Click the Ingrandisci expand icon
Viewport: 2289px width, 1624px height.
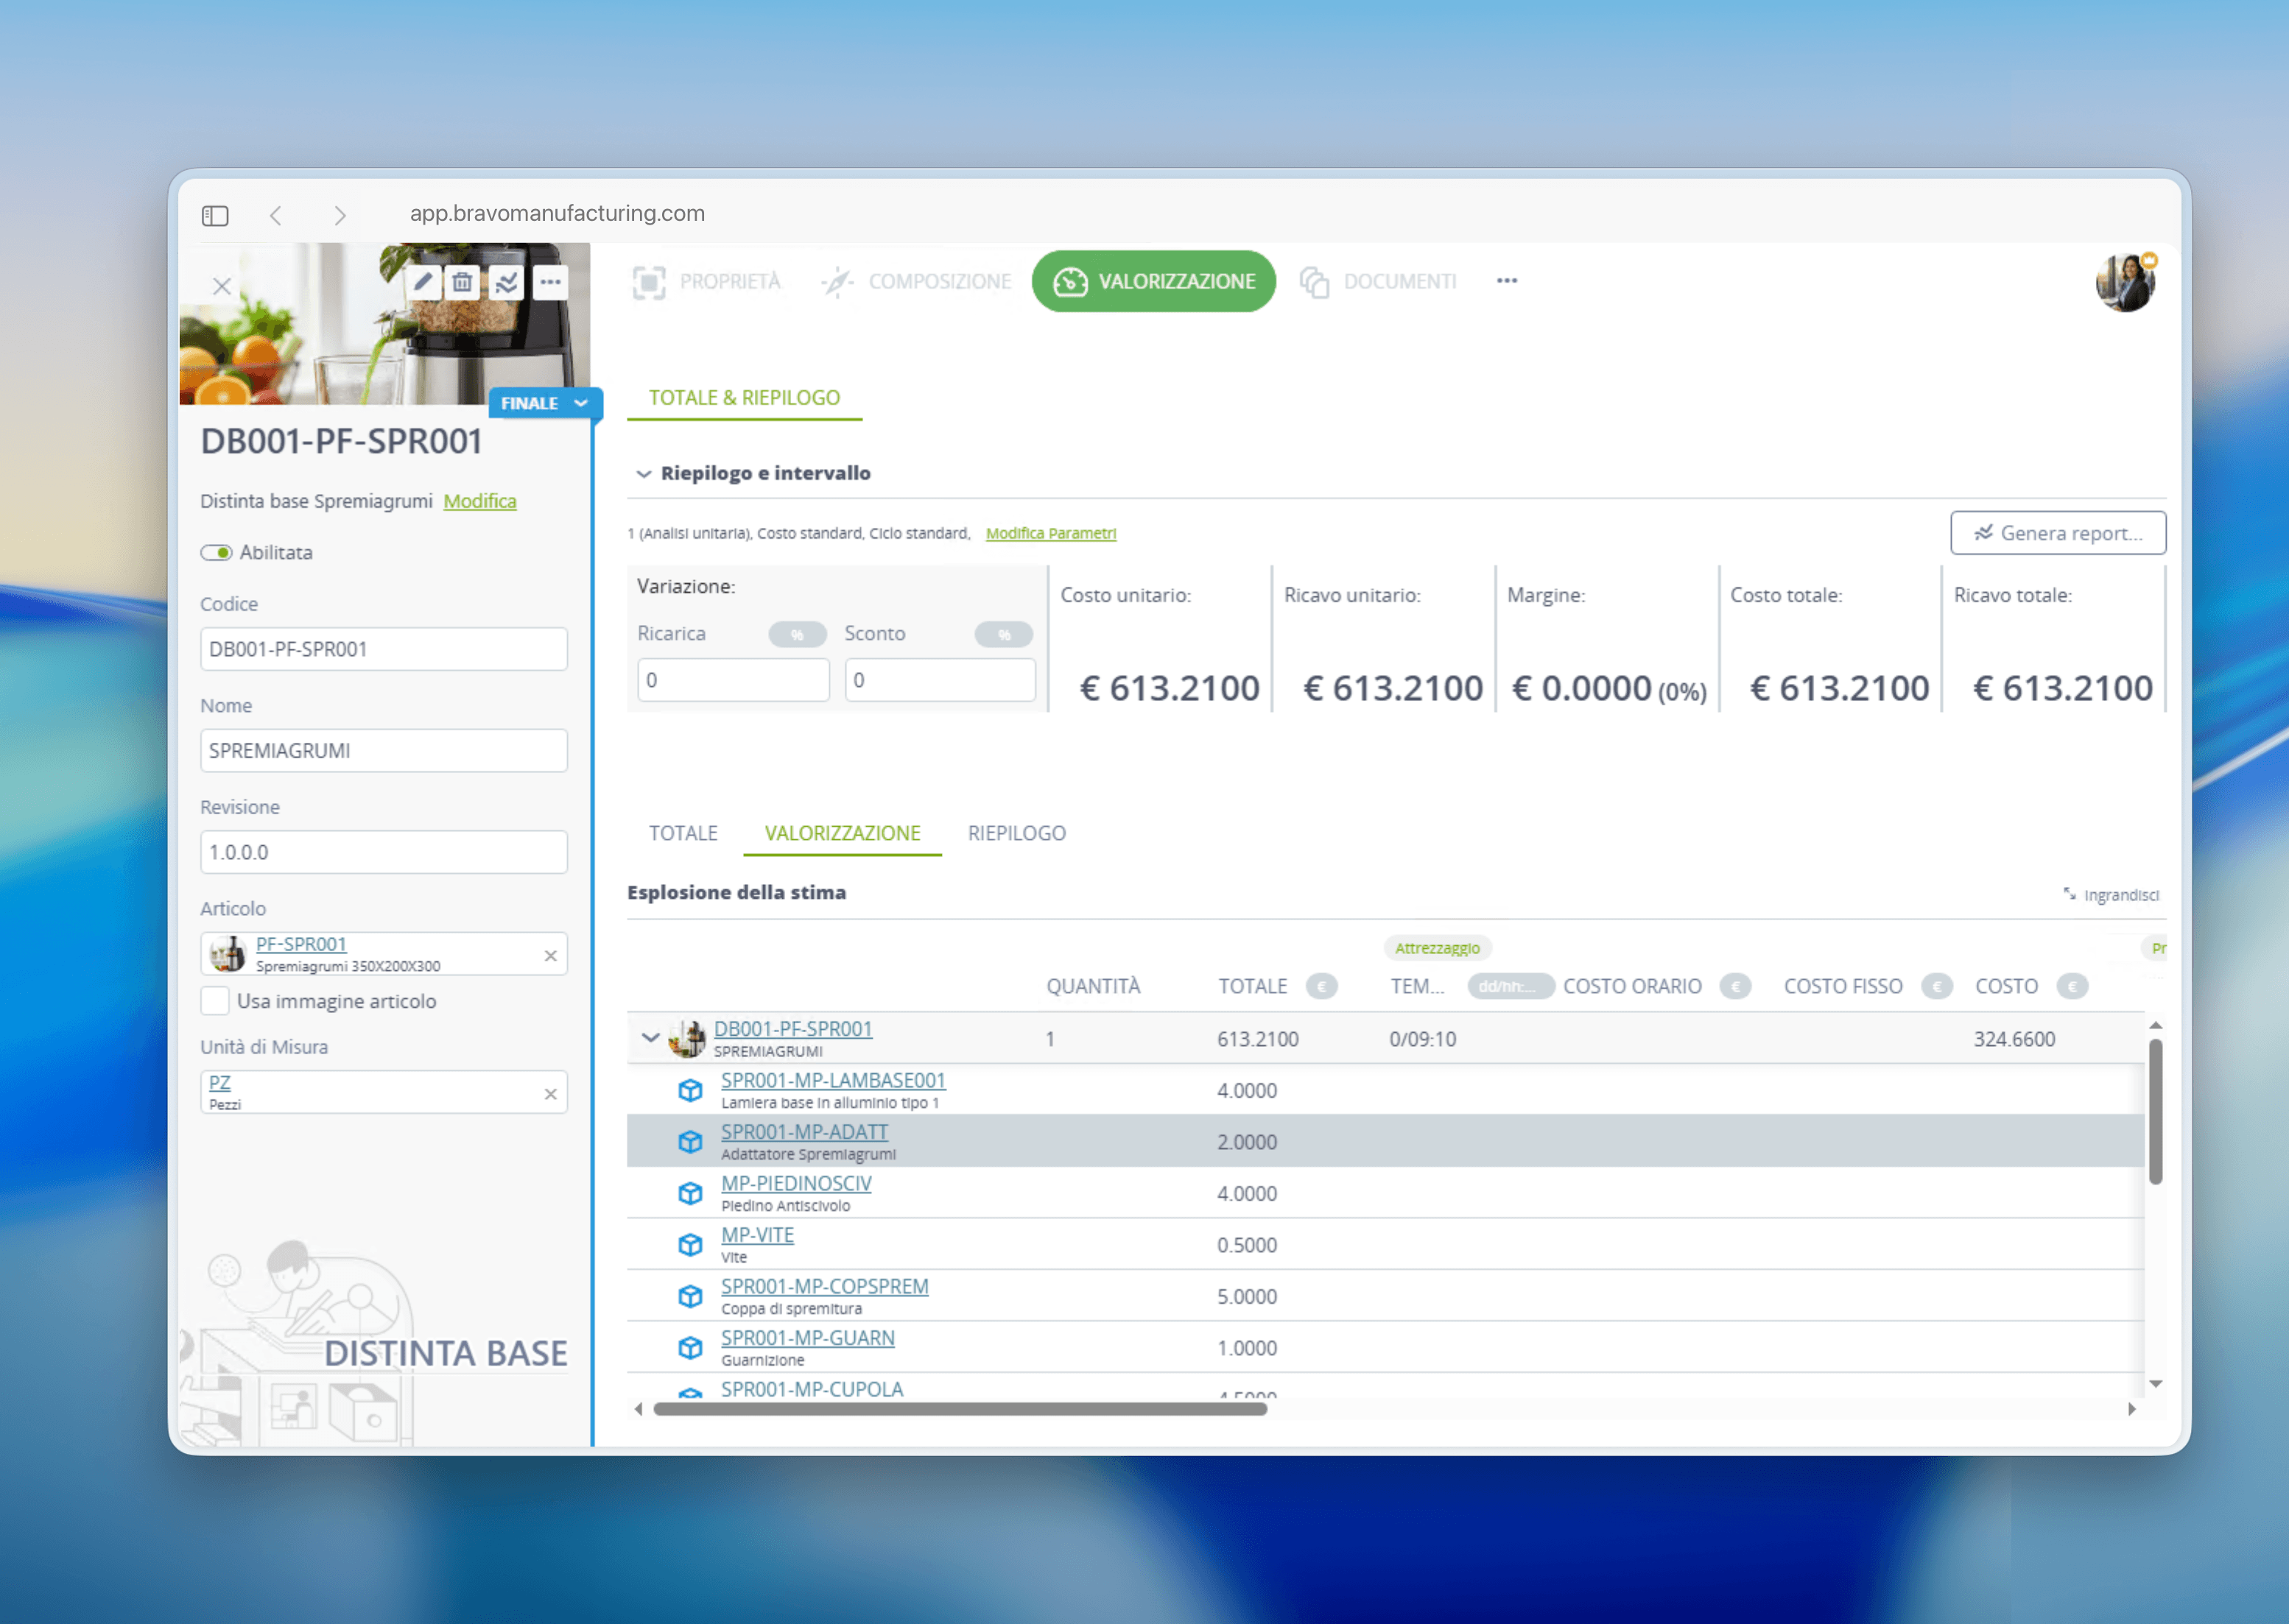[x=2070, y=894]
